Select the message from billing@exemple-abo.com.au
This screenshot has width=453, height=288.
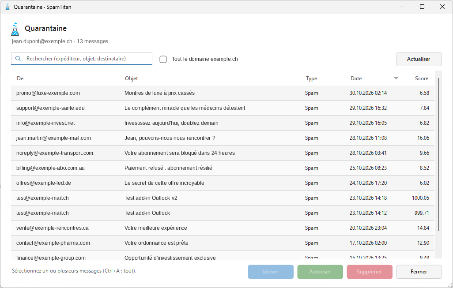click(x=223, y=168)
